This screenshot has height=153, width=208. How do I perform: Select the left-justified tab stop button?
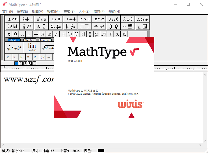click(16, 63)
